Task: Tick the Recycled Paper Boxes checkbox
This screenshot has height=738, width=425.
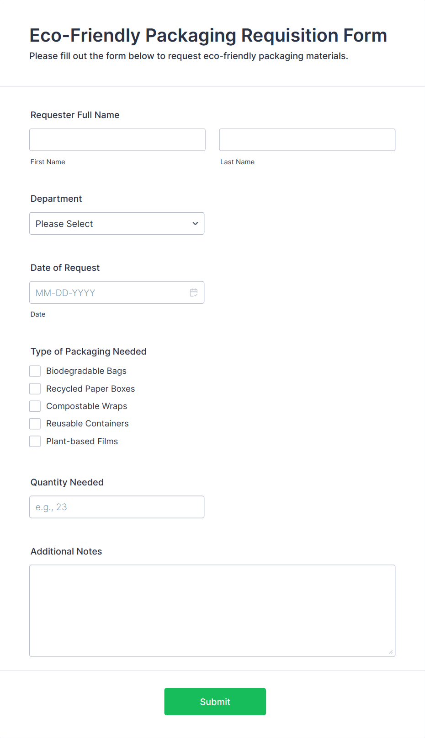Action: coord(35,389)
